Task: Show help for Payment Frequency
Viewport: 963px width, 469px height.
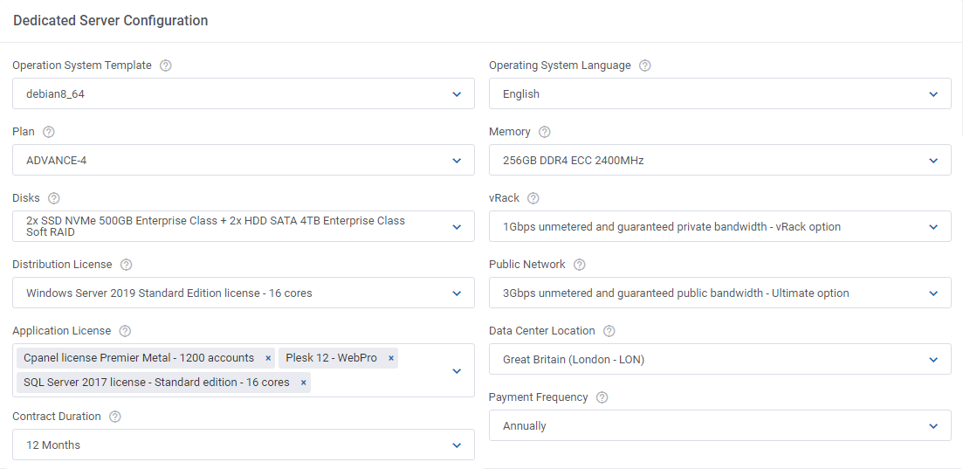Action: point(602,397)
